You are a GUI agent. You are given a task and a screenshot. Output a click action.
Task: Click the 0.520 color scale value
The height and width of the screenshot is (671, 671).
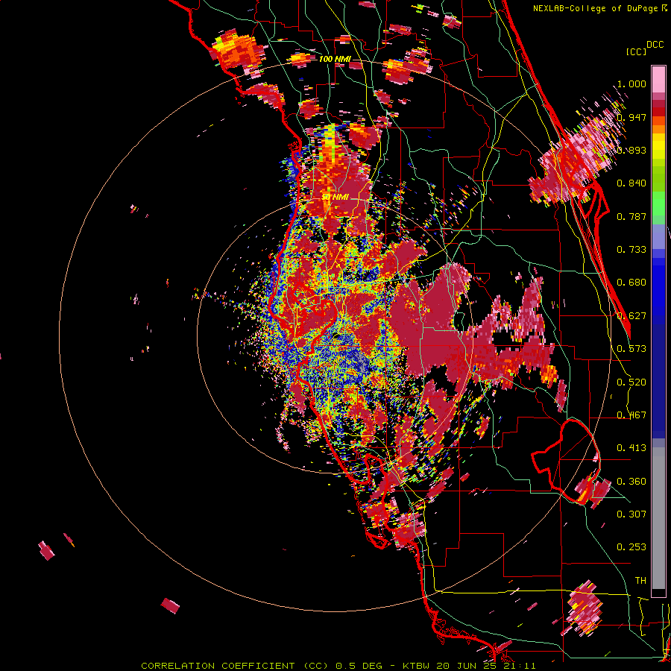(x=631, y=382)
